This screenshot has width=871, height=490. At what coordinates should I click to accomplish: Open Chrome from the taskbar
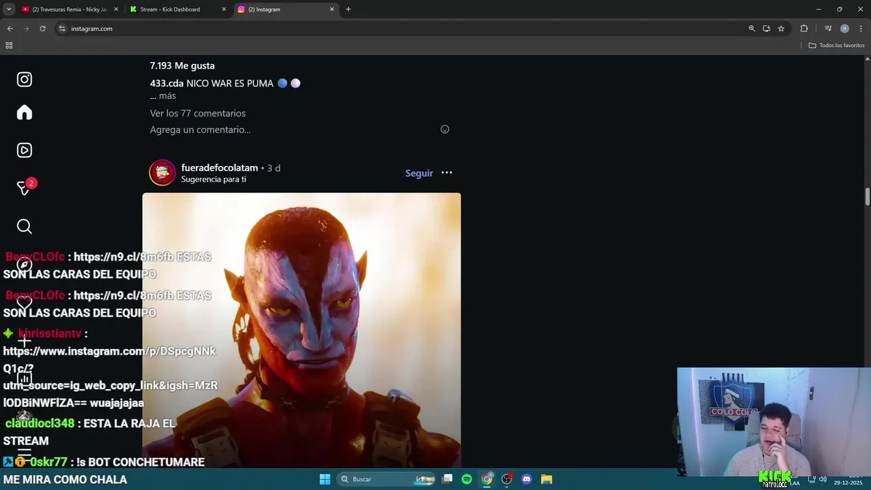[x=487, y=479]
